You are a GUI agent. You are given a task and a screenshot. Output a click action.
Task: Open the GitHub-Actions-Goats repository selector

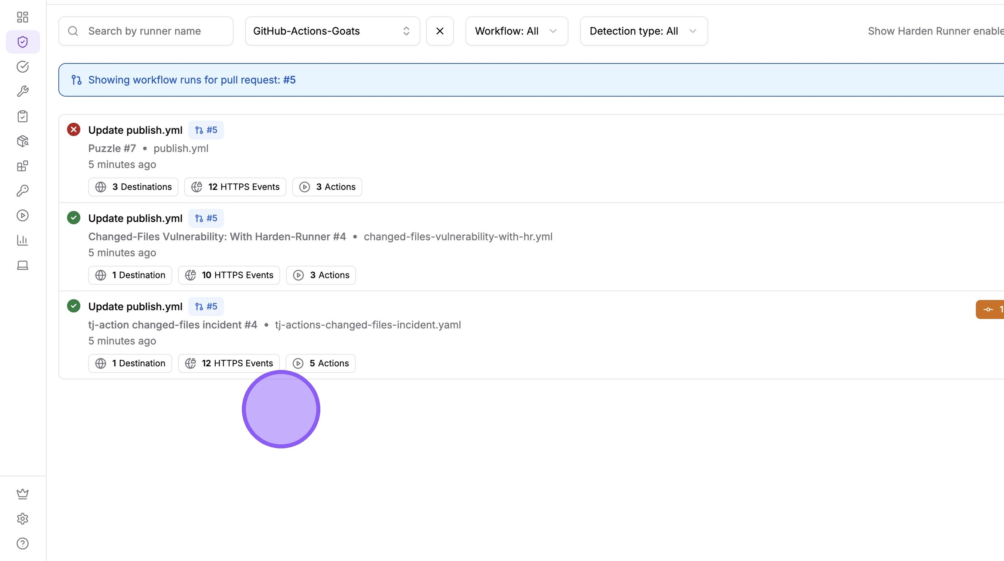click(x=332, y=31)
